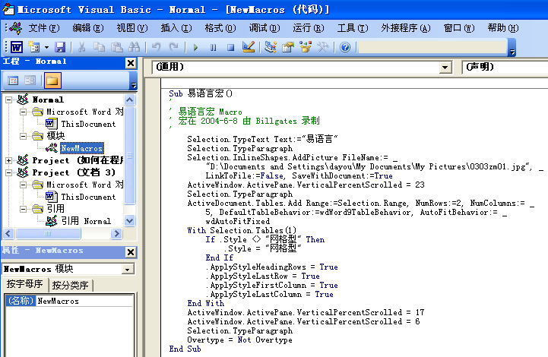Open the 工具(T) menu
The height and width of the screenshot is (357, 548).
pos(353,28)
